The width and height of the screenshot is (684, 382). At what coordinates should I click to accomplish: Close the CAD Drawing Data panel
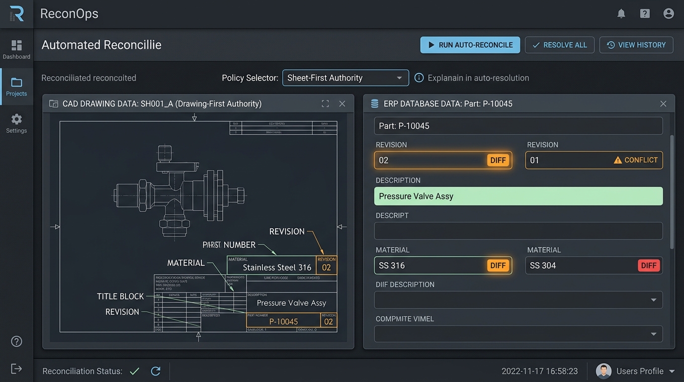click(x=342, y=103)
